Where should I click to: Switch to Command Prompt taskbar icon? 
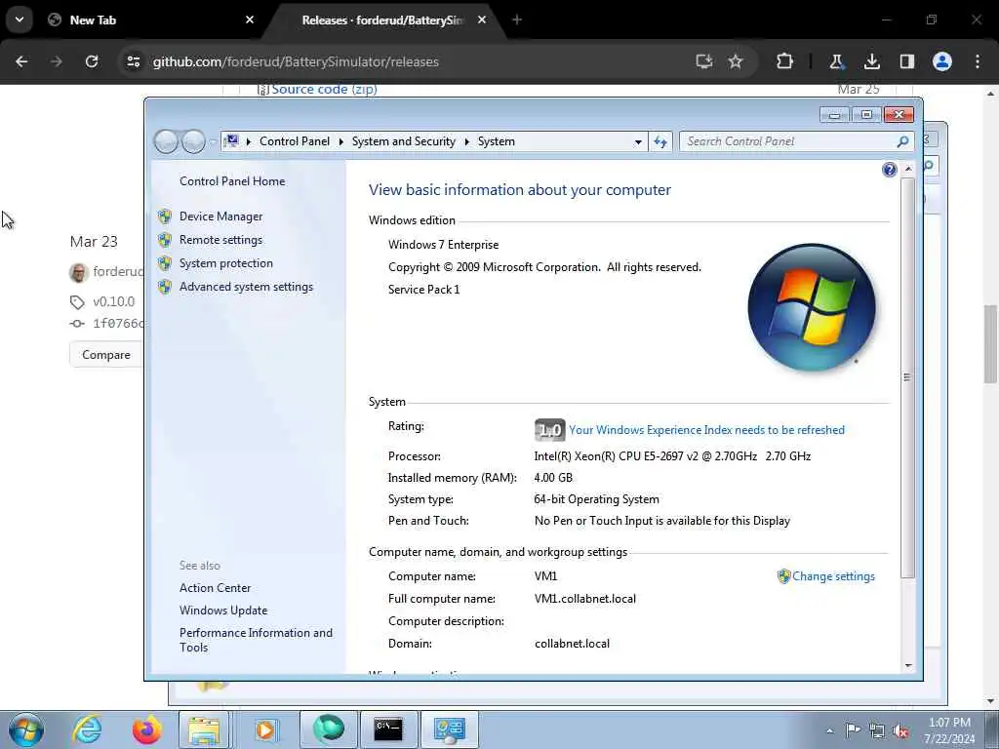pos(388,729)
